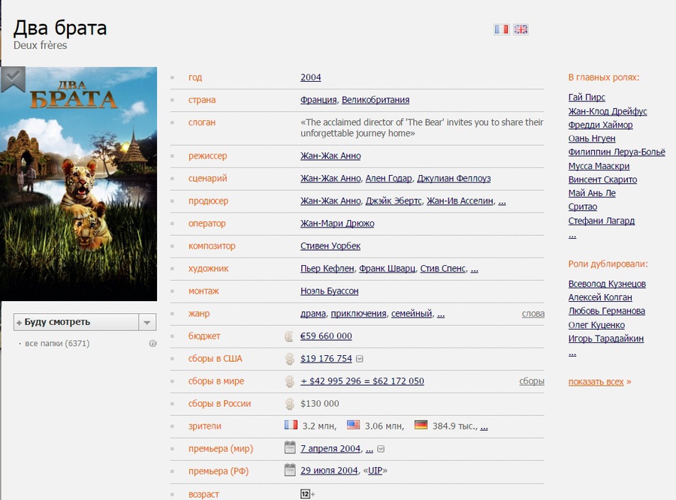Open actor Оань Нгуен link
The image size is (676, 500).
(592, 138)
